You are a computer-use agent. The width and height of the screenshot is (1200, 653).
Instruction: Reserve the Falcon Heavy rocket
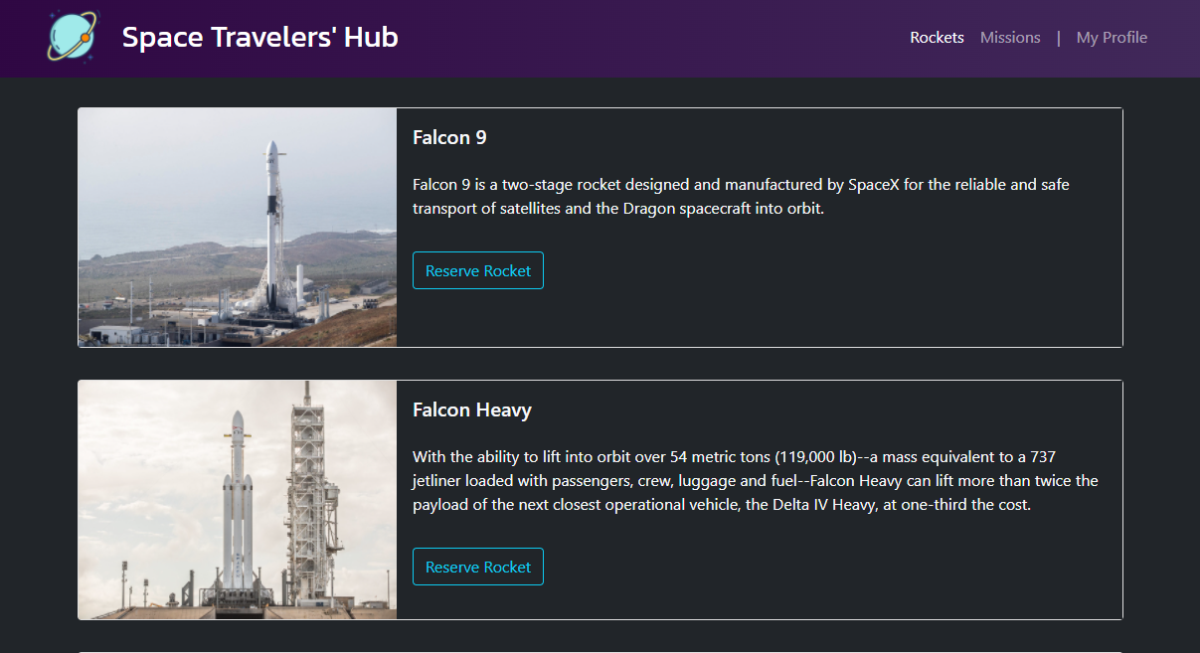coord(477,567)
